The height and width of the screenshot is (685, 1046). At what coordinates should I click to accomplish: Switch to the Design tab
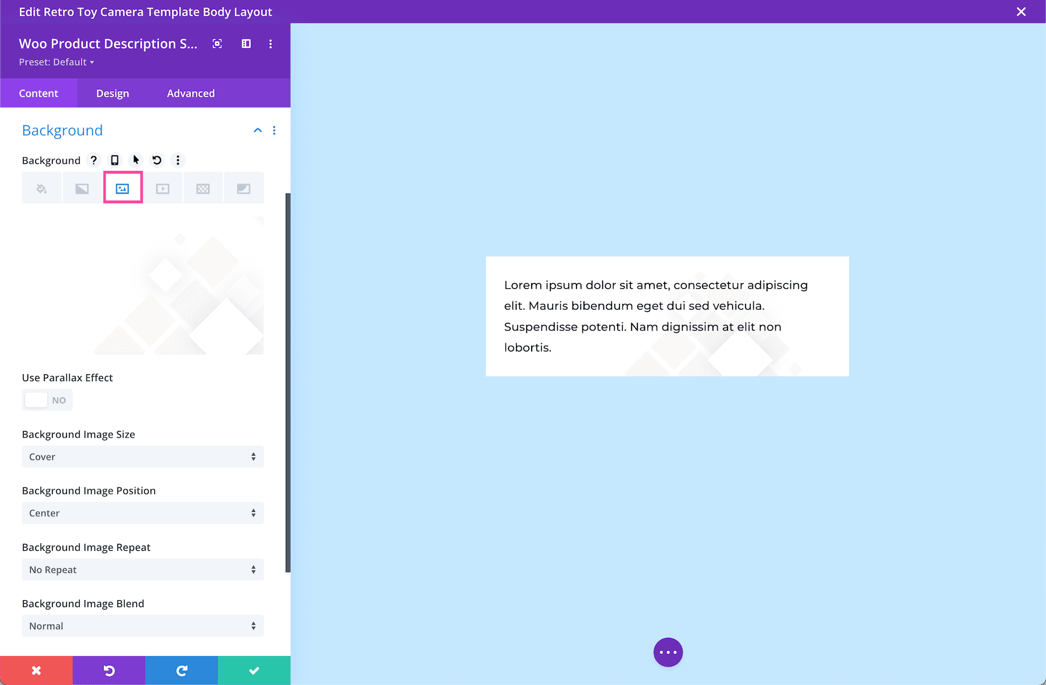112,93
